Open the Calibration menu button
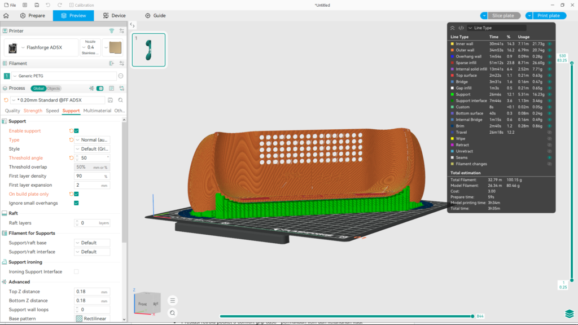 click(81, 5)
